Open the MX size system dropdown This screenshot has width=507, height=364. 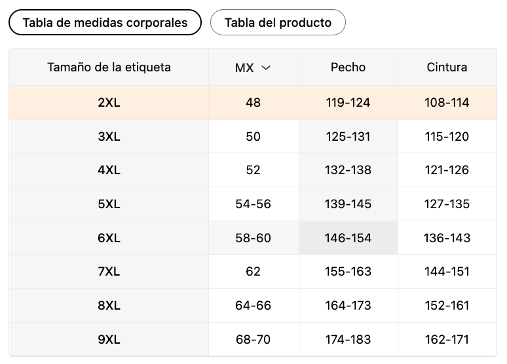click(x=253, y=67)
